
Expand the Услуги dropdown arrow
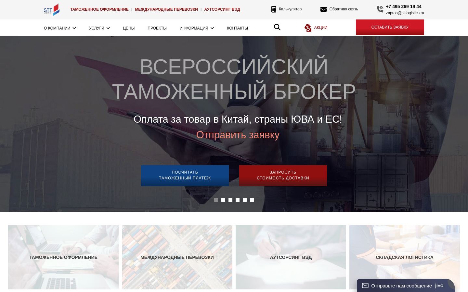108,28
